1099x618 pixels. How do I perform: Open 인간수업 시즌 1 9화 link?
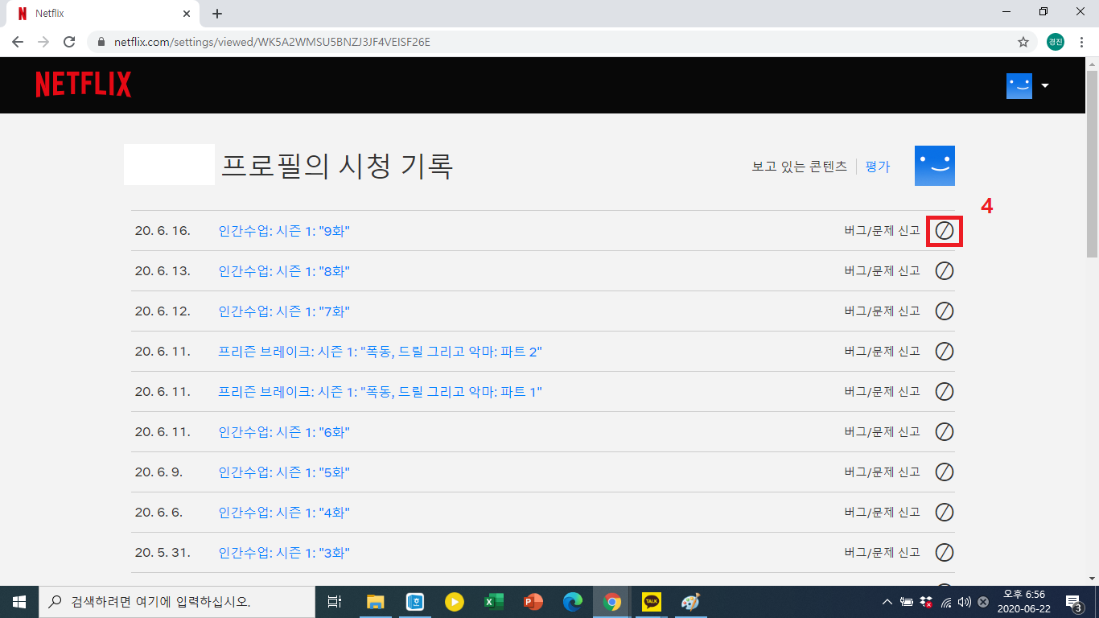[284, 231]
